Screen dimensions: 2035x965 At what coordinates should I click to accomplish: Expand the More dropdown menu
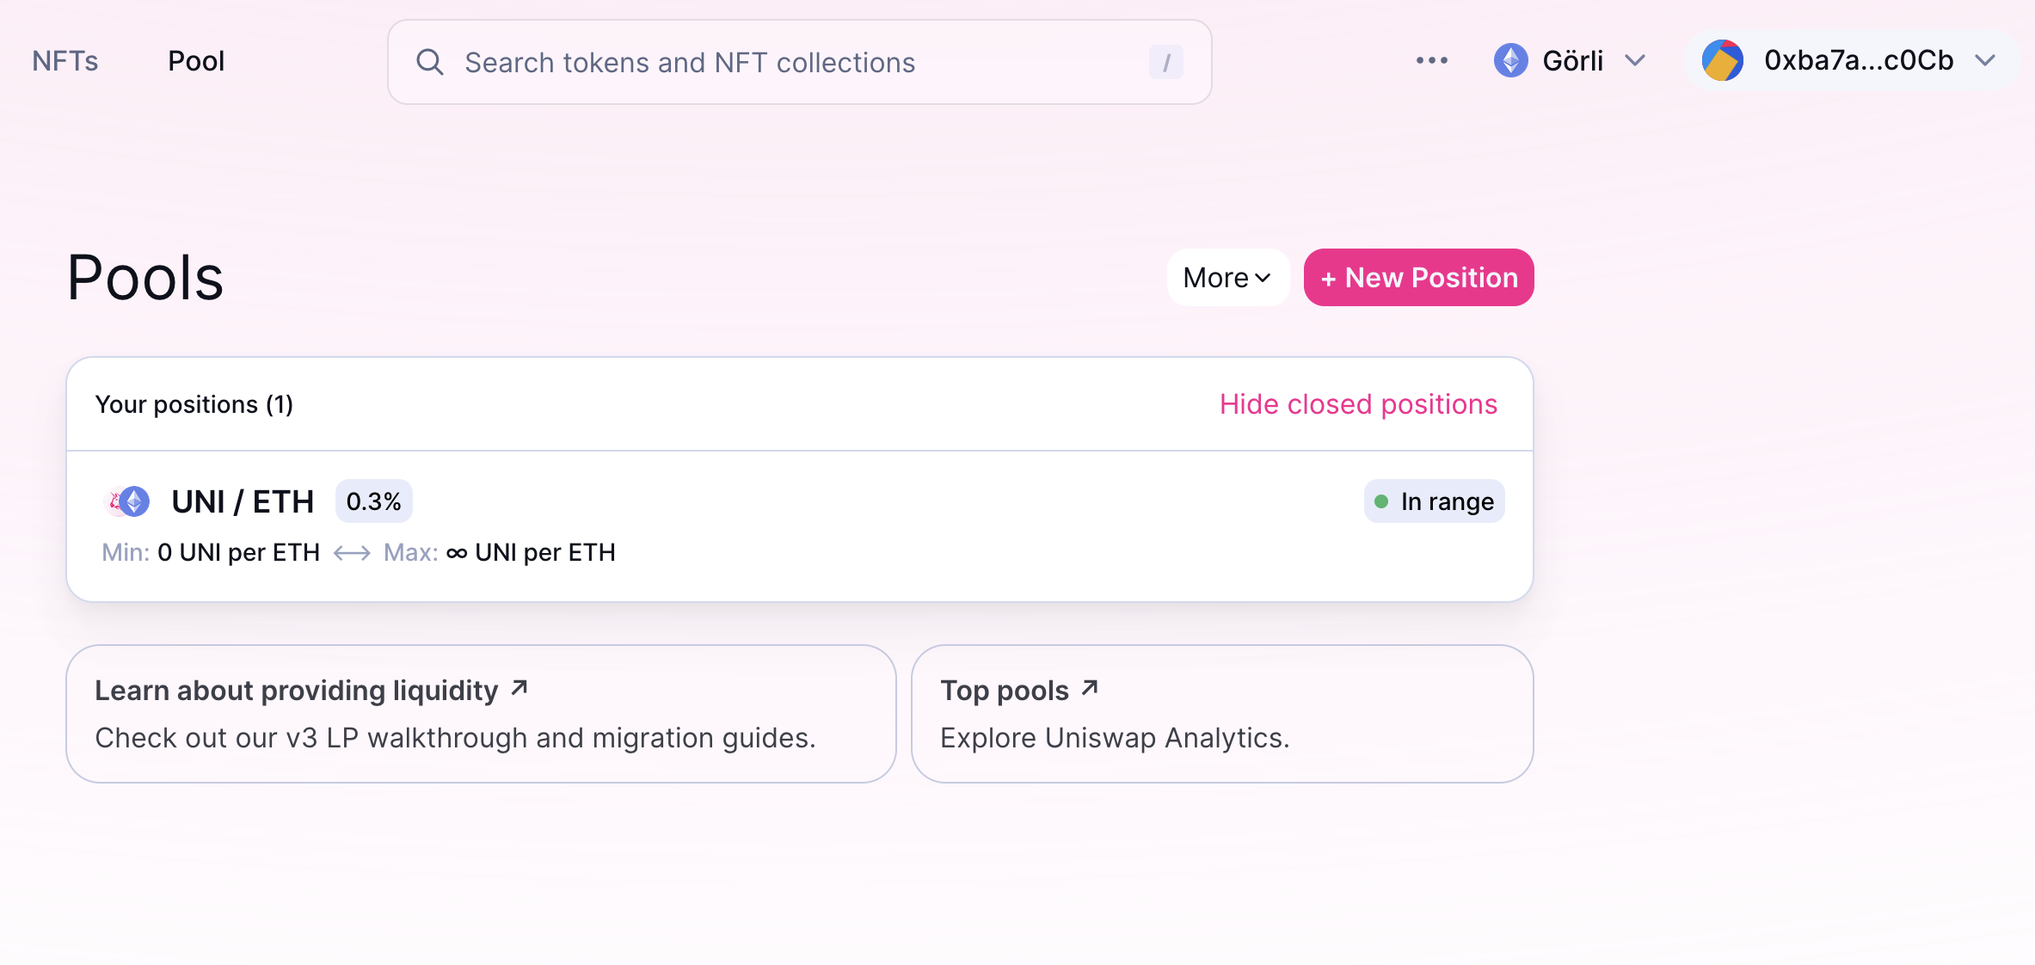1227,278
